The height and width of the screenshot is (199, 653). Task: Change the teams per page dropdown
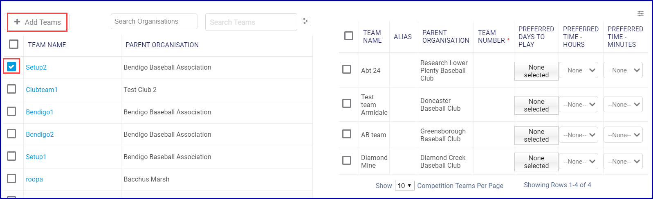(x=404, y=186)
